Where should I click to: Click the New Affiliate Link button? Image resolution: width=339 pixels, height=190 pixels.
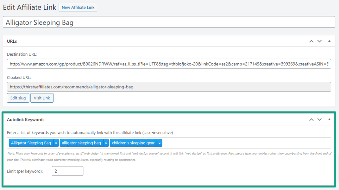(x=78, y=7)
